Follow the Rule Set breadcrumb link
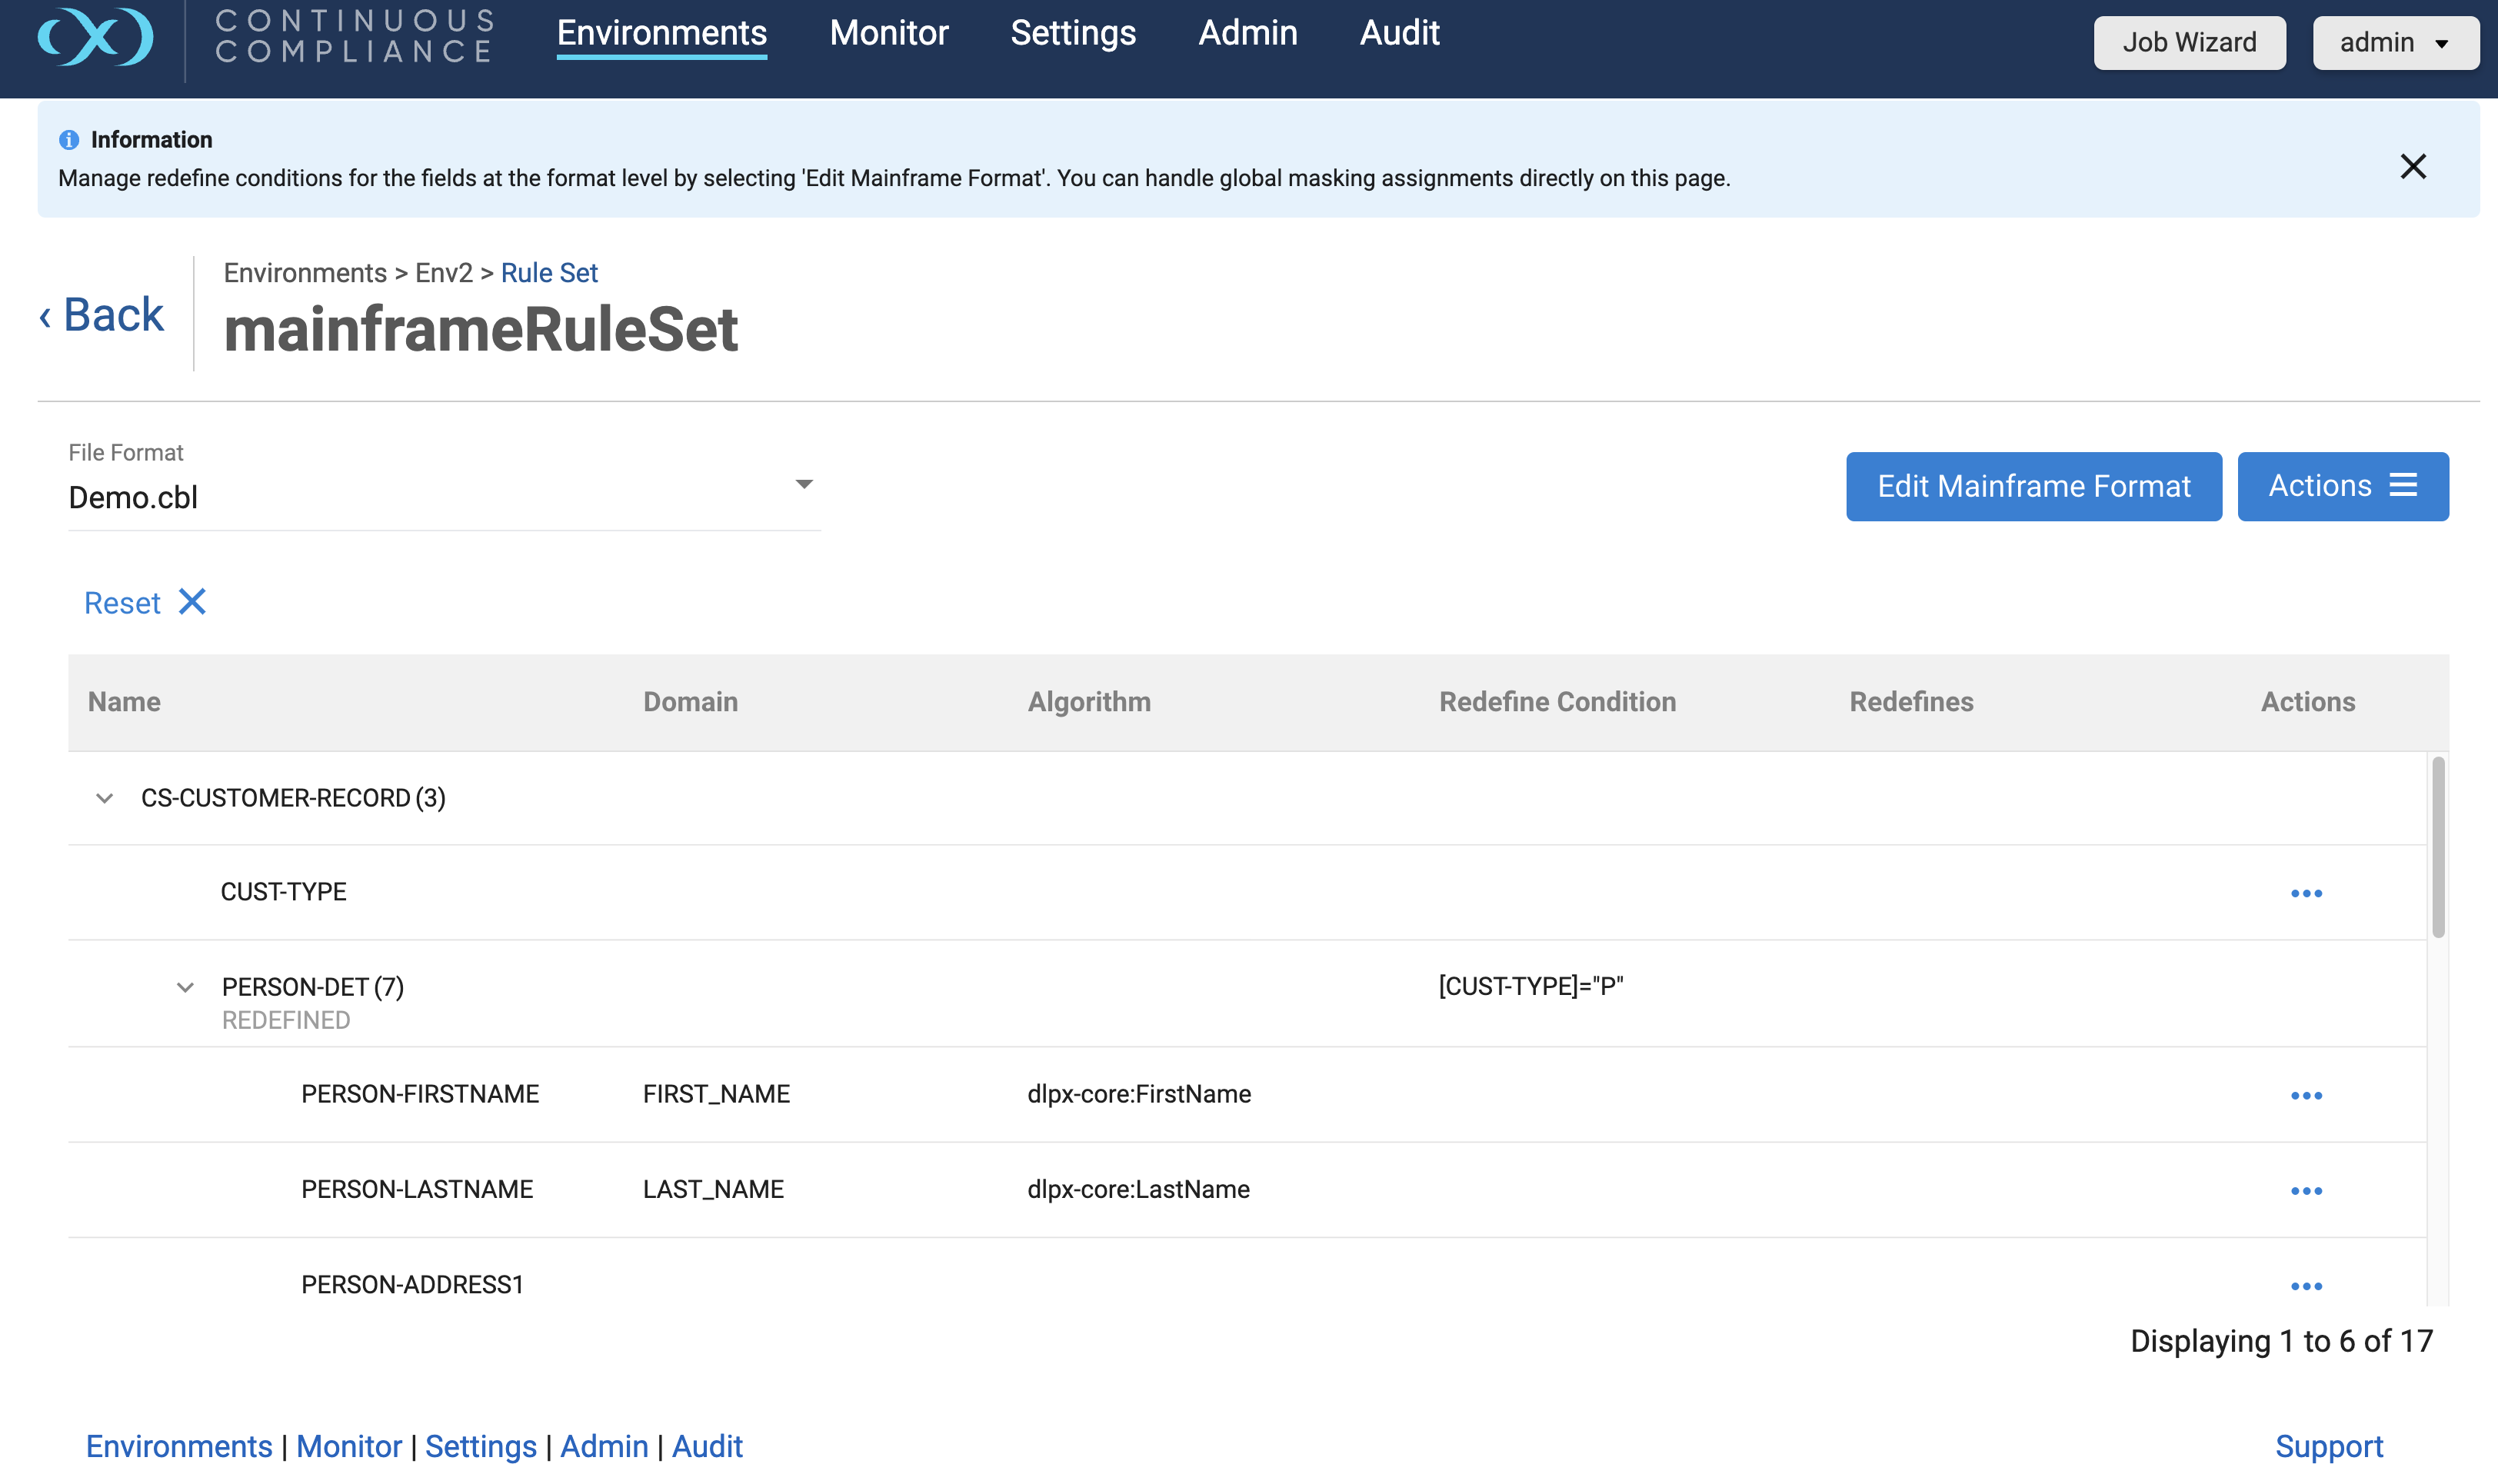The width and height of the screenshot is (2498, 1484). (548, 273)
